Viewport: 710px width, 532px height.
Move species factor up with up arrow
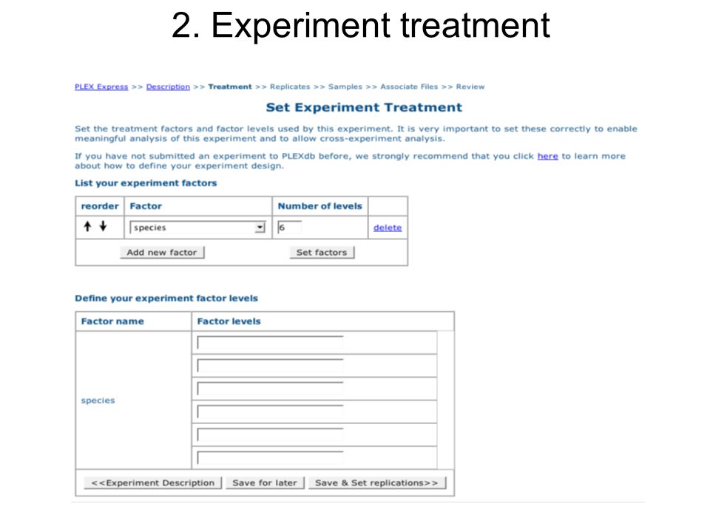[x=87, y=226]
